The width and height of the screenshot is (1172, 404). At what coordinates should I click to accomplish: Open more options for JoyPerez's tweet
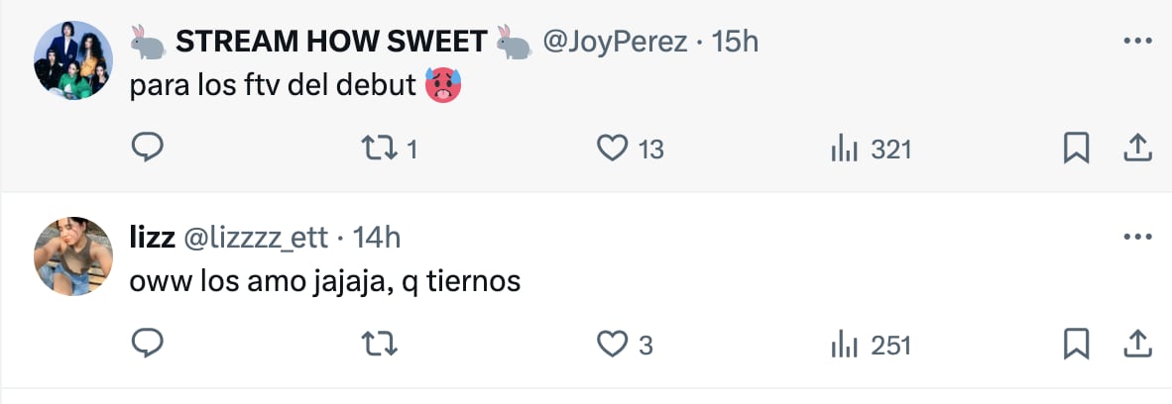click(x=1135, y=42)
